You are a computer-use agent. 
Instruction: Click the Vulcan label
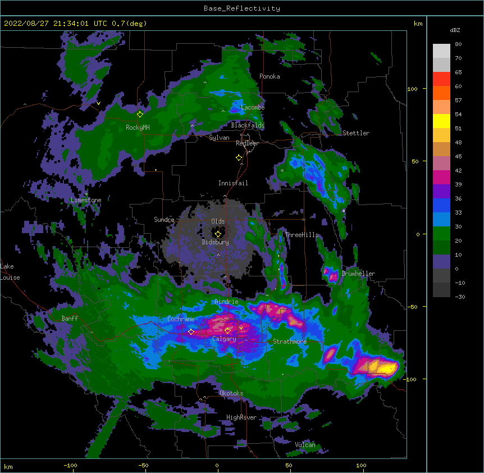(305, 445)
